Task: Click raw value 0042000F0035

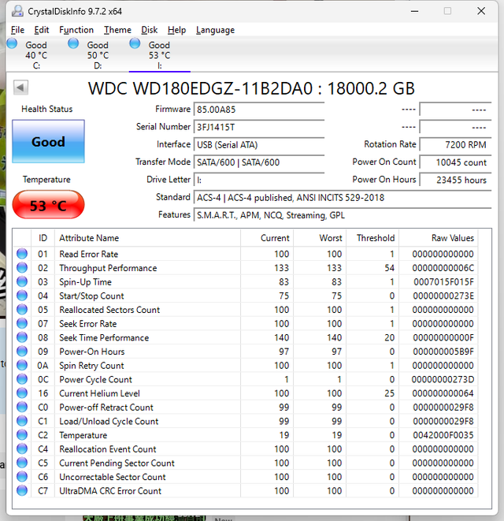Action: click(x=443, y=435)
